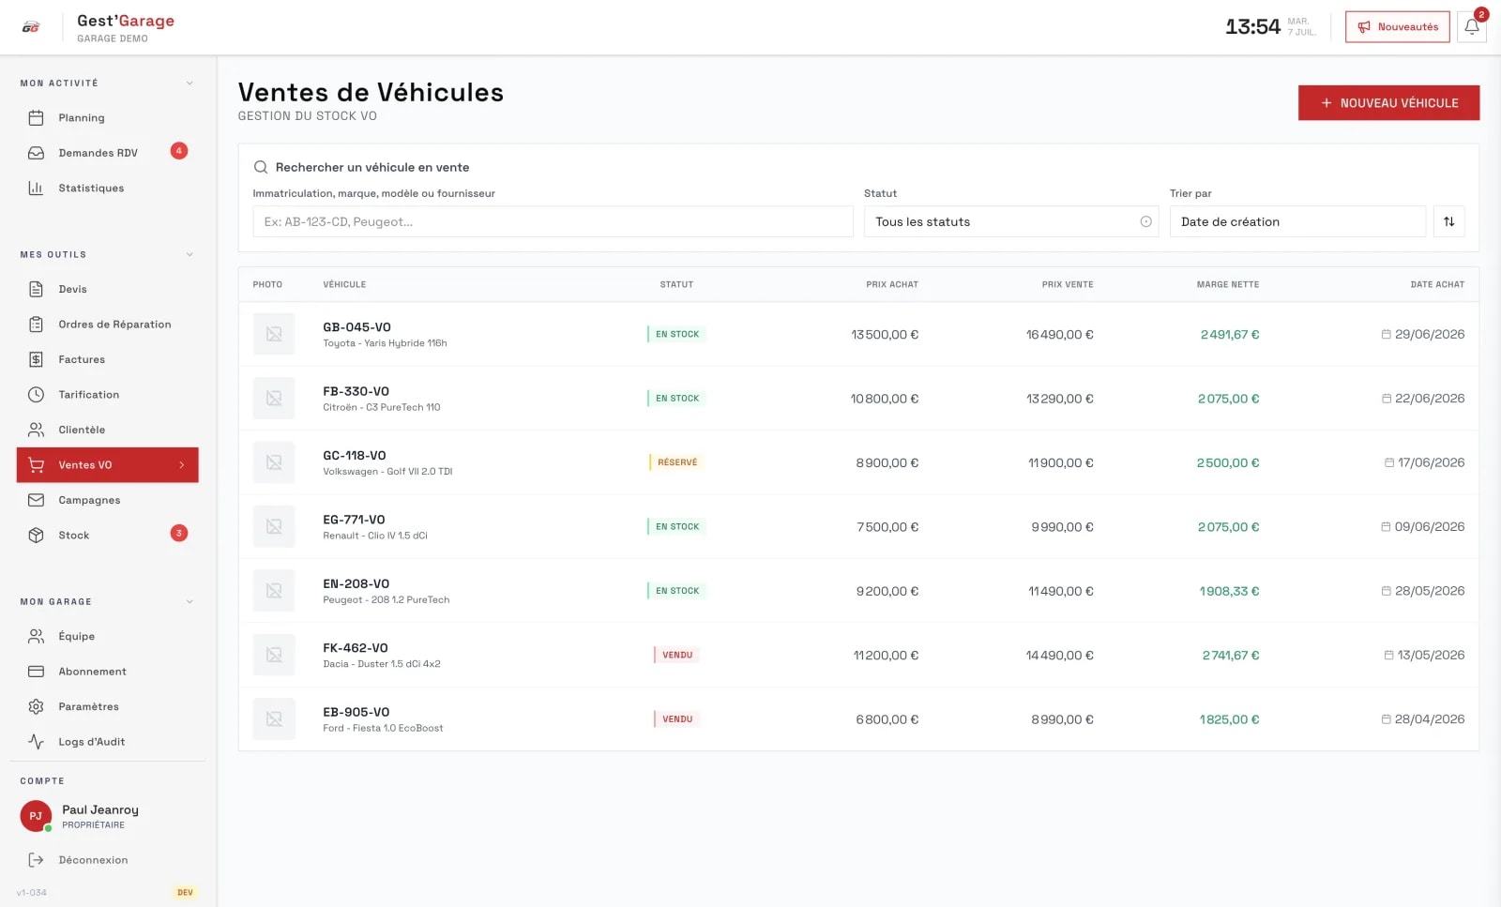Click the Réservé status badge for GC-118-VO
Viewport: 1501px width, 907px height.
pyautogui.click(x=676, y=462)
